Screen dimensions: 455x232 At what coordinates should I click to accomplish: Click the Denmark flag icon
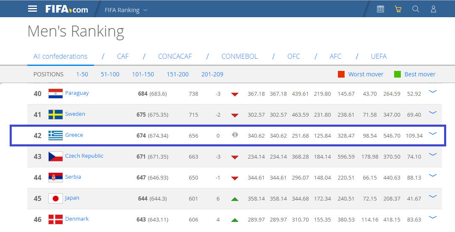point(55,219)
